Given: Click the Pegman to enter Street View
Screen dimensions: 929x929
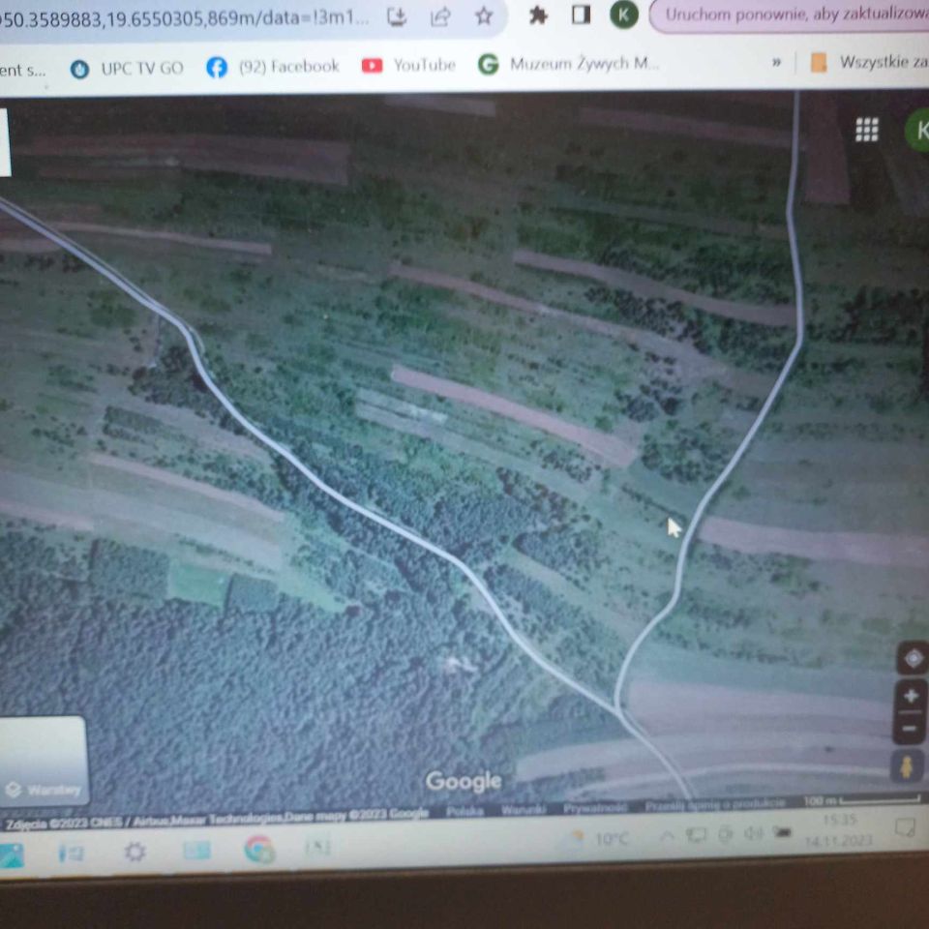Looking at the screenshot, I should click(907, 766).
